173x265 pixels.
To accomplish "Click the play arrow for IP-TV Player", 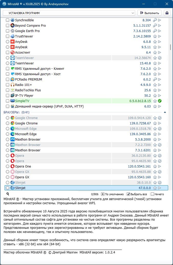I will 159,96.
